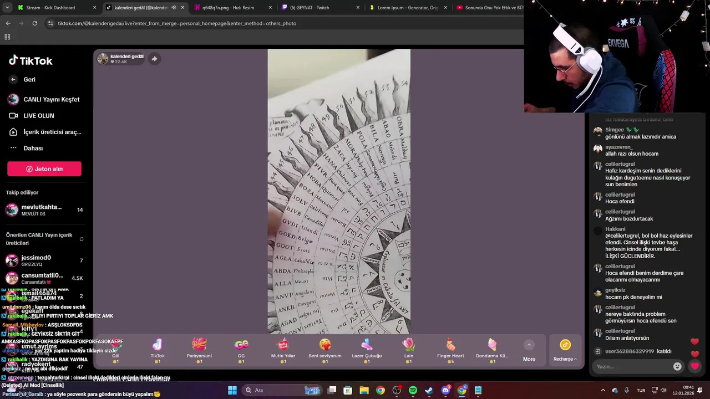Switch to Sonunda Onu Yok Ettik tab
Viewport: 710px width, 399px height.
(x=488, y=8)
